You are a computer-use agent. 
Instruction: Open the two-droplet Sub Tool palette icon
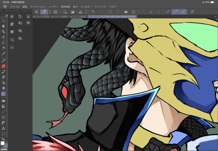pos(20,38)
